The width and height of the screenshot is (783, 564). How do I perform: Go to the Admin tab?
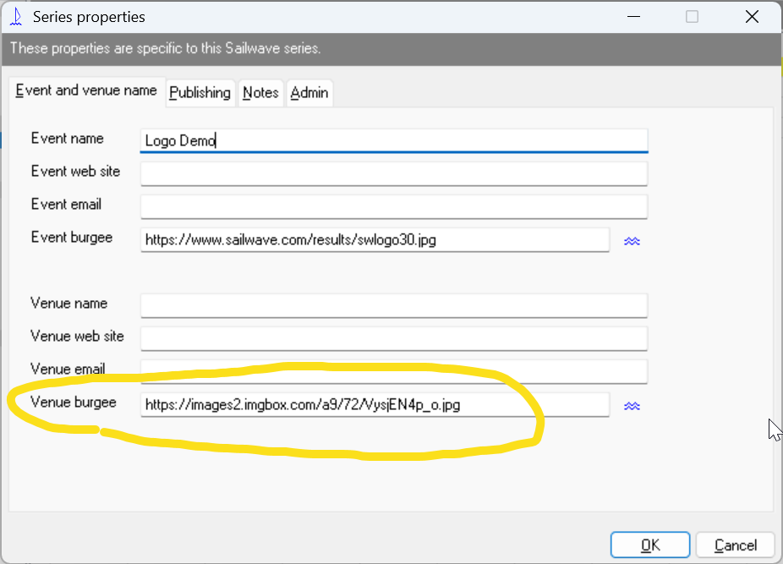tap(309, 93)
